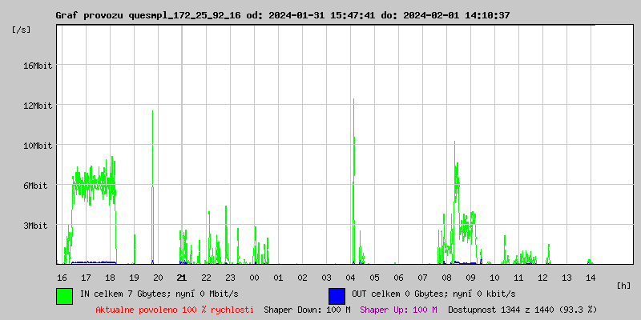Click the green IN legend swatch

[64, 295]
